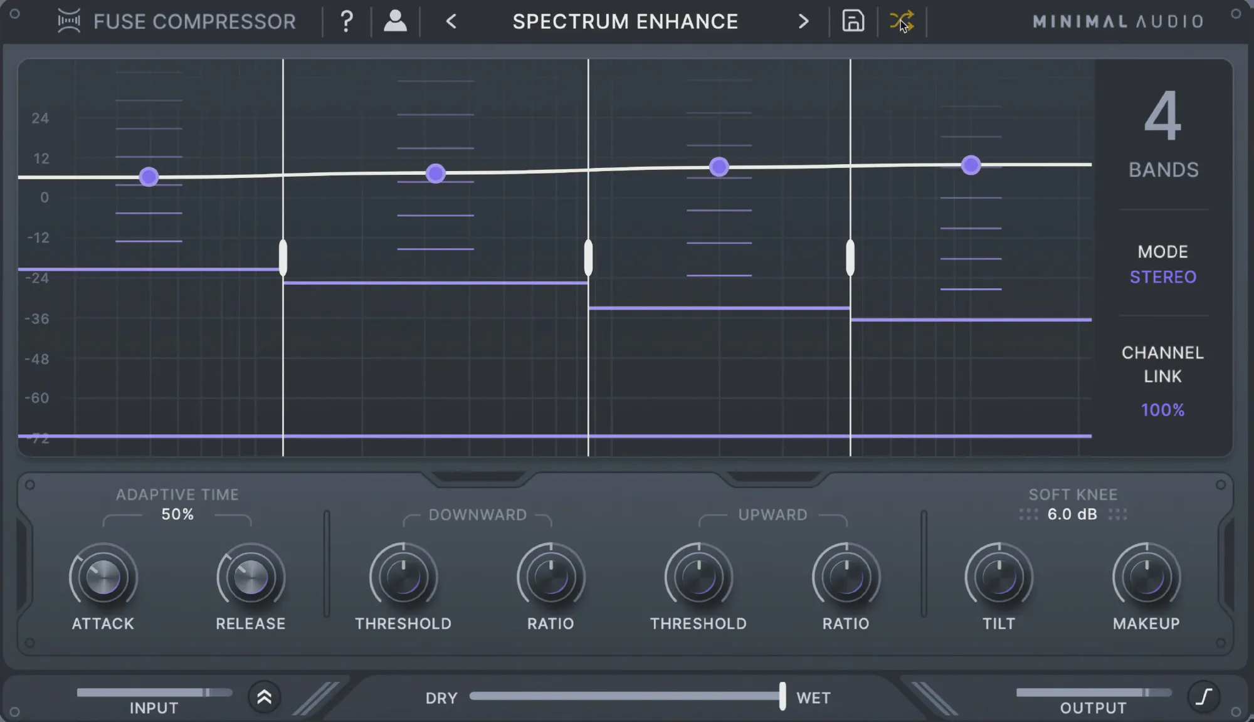
Task: Toggle the STEREO mode setting
Action: pos(1162,277)
